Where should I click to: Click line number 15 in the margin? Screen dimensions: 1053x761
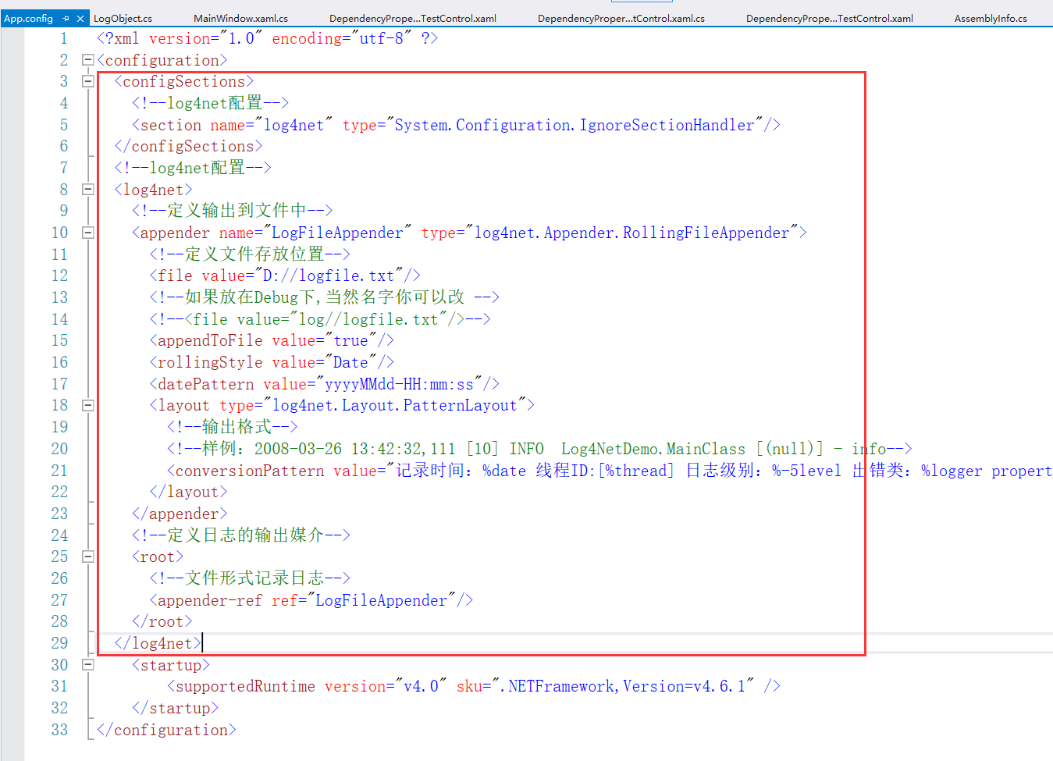(60, 340)
